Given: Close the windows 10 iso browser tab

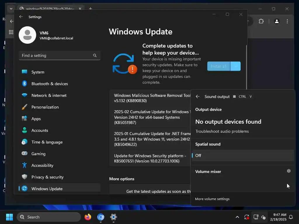Looking at the screenshot, I should pos(80,8).
